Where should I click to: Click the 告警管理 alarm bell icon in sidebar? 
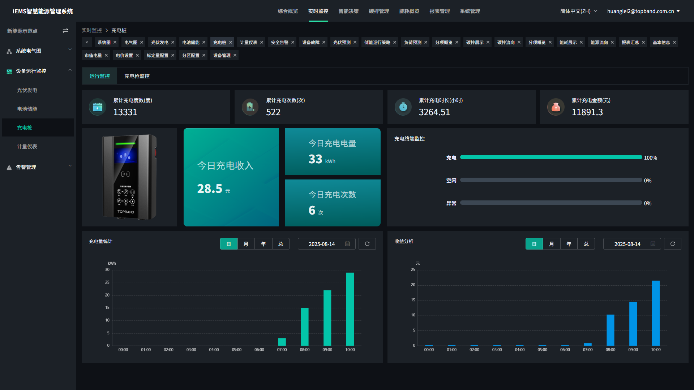coord(9,167)
